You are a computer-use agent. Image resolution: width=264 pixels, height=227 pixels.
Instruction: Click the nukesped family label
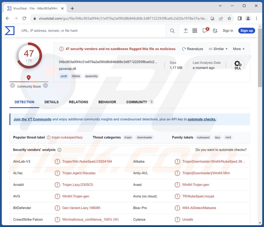click(x=203, y=138)
